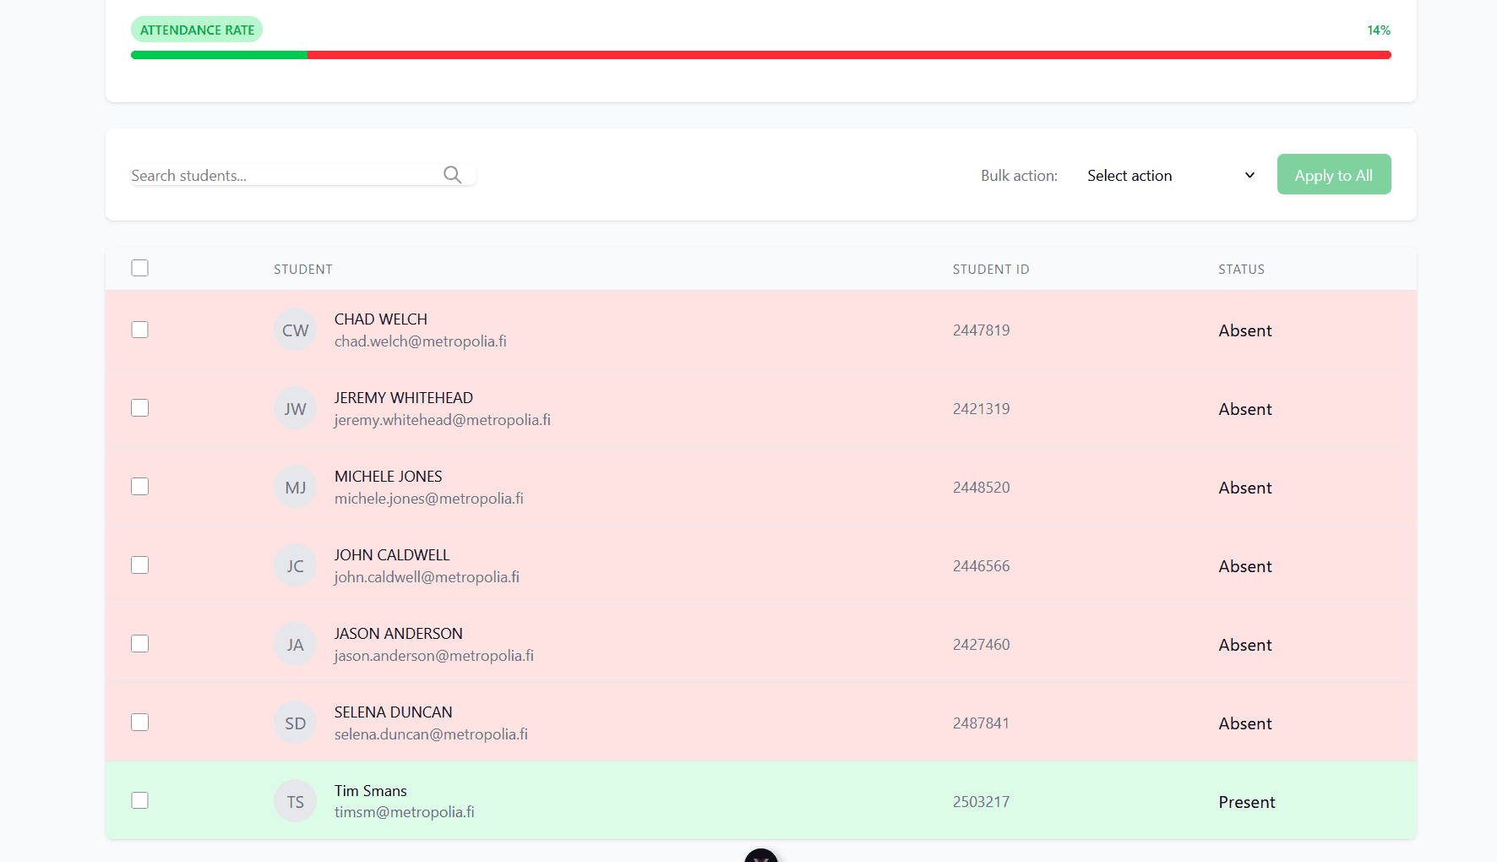The image size is (1497, 862).
Task: Focus the Search students input field
Action: (283, 176)
